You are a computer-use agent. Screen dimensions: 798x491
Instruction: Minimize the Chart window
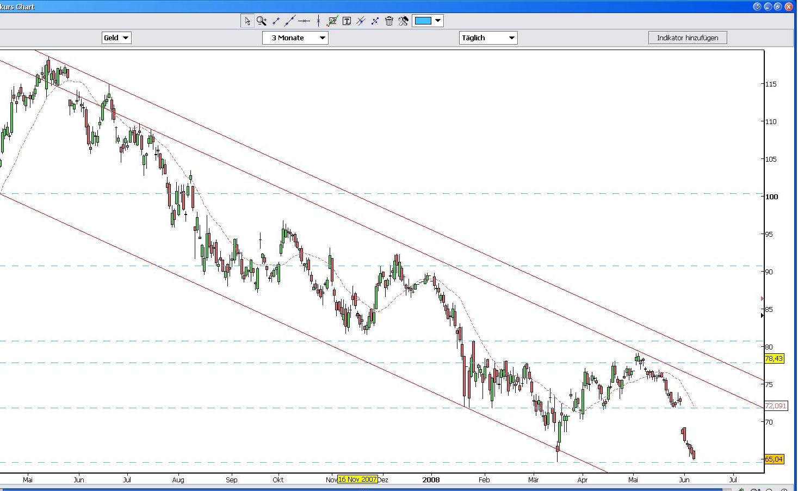768,7
